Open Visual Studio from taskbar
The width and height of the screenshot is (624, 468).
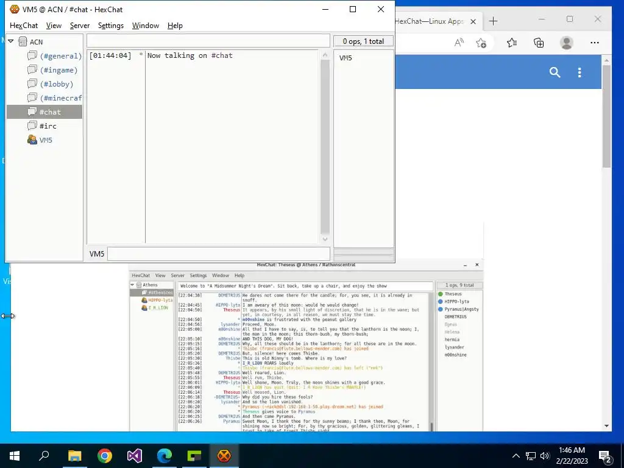[x=135, y=455]
